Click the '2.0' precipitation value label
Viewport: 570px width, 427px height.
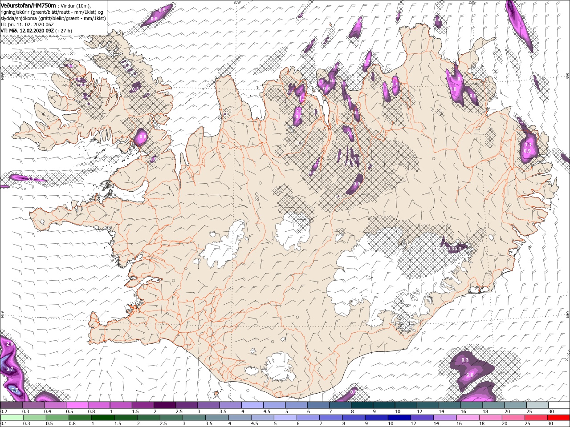(x=10, y=344)
